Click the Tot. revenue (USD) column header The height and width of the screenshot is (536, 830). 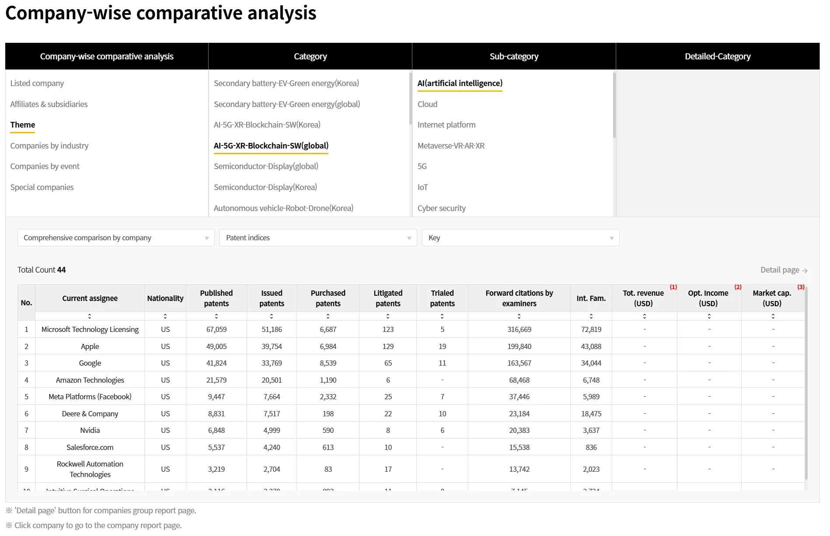643,298
